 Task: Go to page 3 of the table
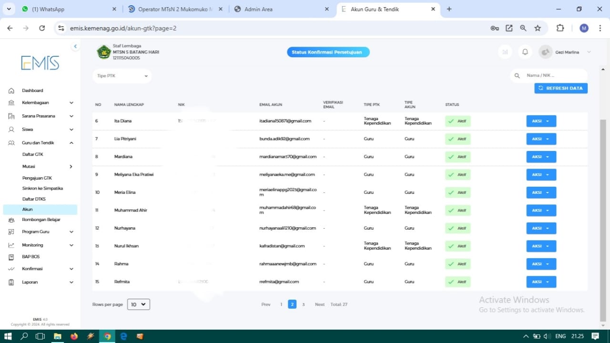pos(304,304)
